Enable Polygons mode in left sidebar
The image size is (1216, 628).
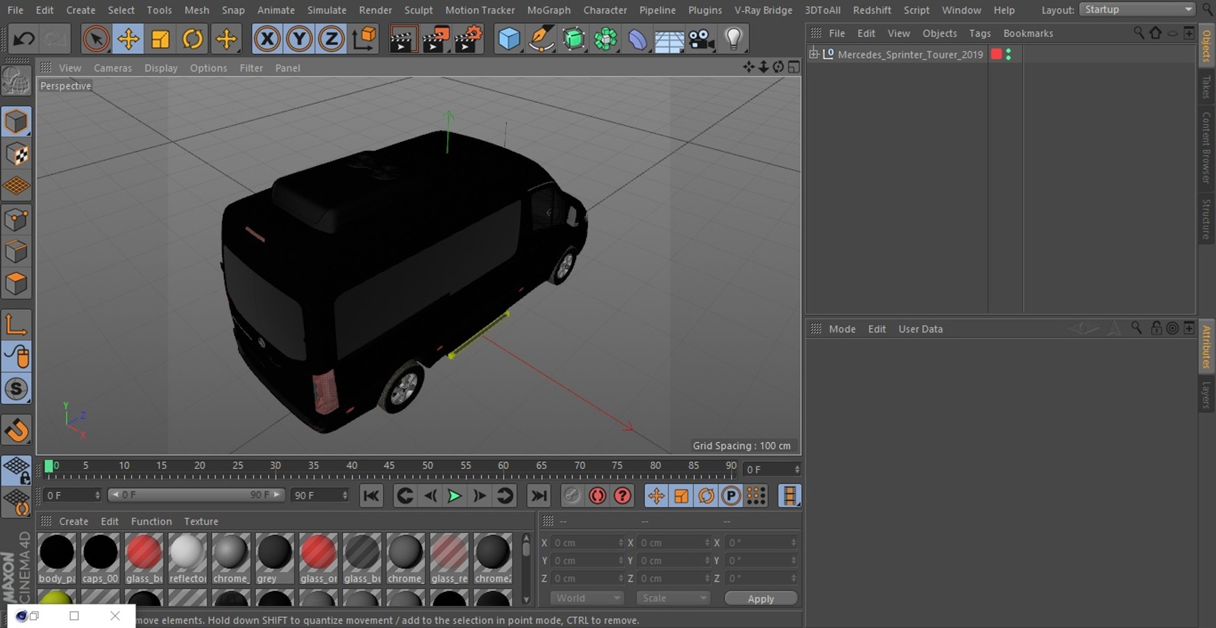coord(16,283)
